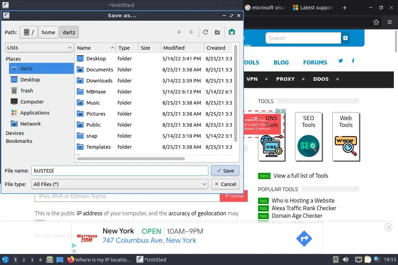Open Who is Hosting a Website
The height and width of the screenshot is (265, 398).
coord(303,200)
